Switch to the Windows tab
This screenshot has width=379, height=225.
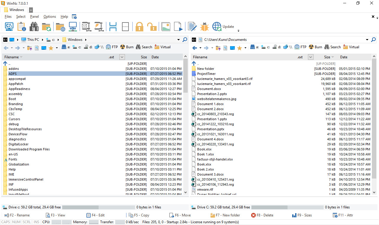(14, 10)
